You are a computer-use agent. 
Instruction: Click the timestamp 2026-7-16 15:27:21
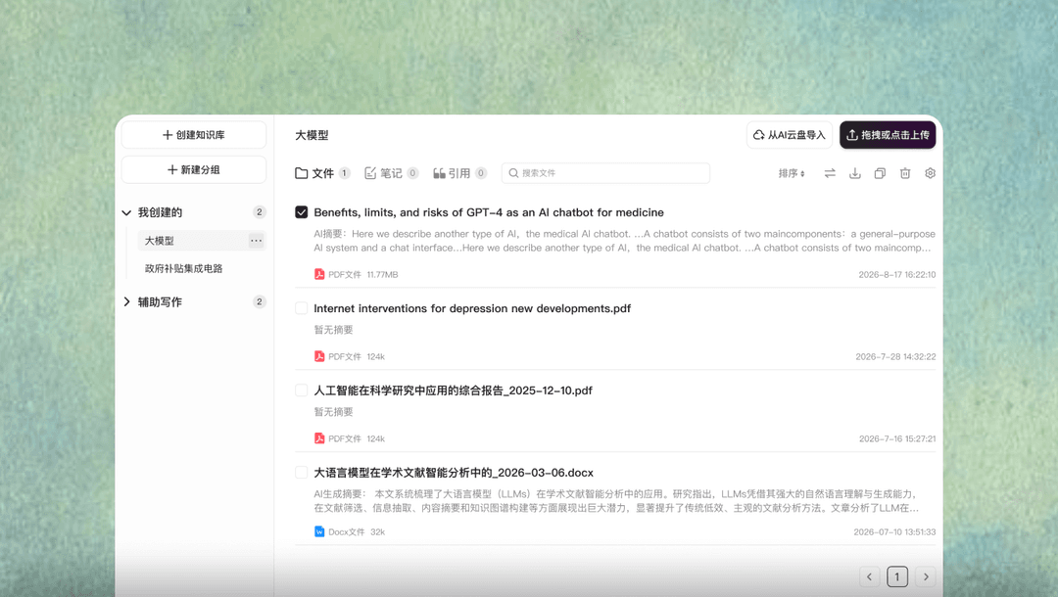pos(897,439)
